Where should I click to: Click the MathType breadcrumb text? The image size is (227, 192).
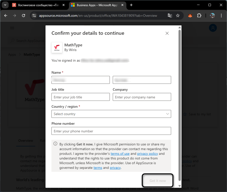(x=32, y=55)
